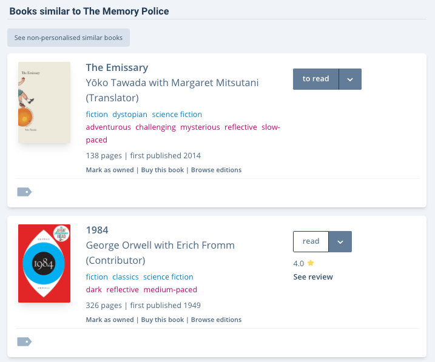Click the 1984 red book cover thumbnail
This screenshot has height=362, width=435.
pyautogui.click(x=44, y=263)
